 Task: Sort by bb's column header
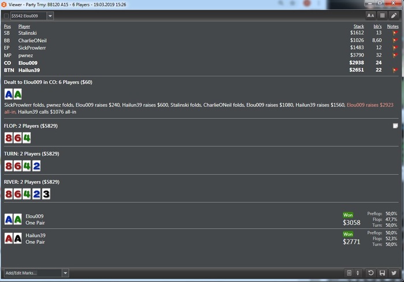(377, 27)
